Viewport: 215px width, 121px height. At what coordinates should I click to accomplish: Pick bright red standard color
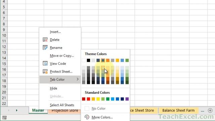pos(88,99)
